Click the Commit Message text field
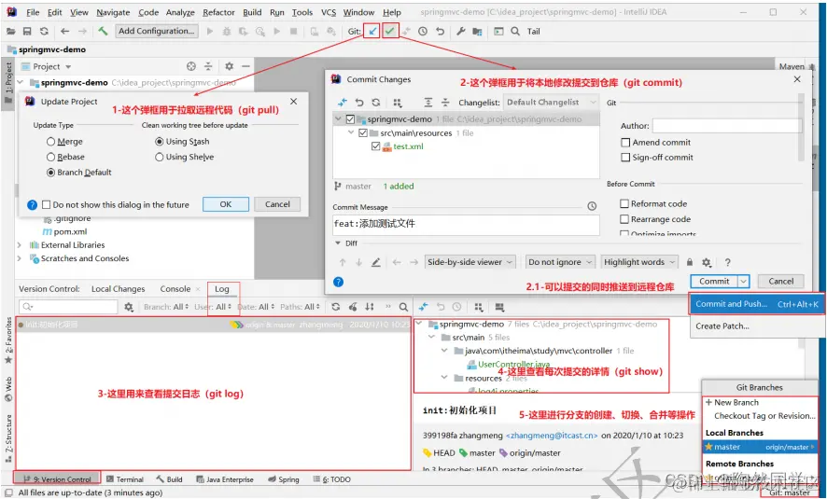827x499 pixels. 466,224
